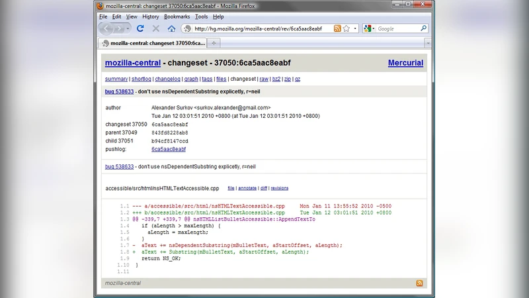
Task: Click the Reload page icon
Action: click(140, 28)
